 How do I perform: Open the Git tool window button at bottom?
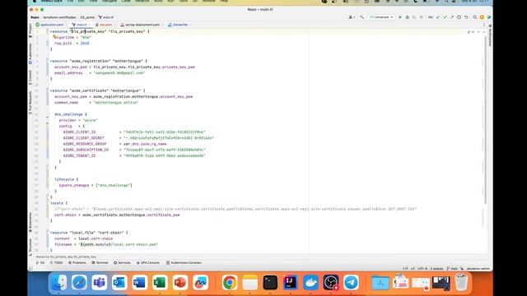coord(40,263)
